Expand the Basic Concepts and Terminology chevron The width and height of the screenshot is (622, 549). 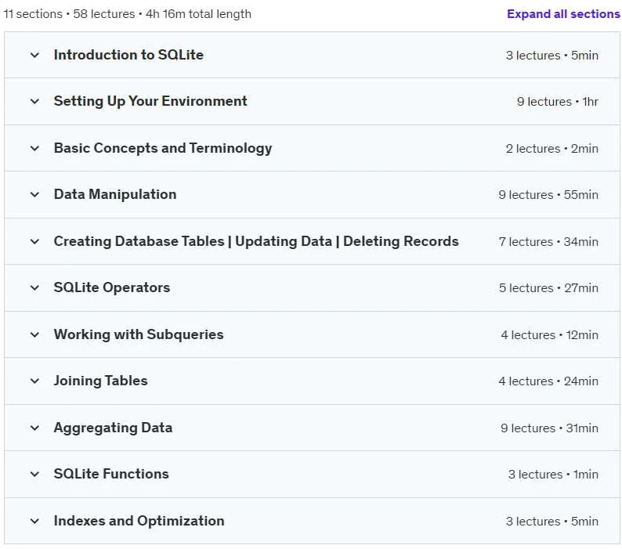point(35,148)
